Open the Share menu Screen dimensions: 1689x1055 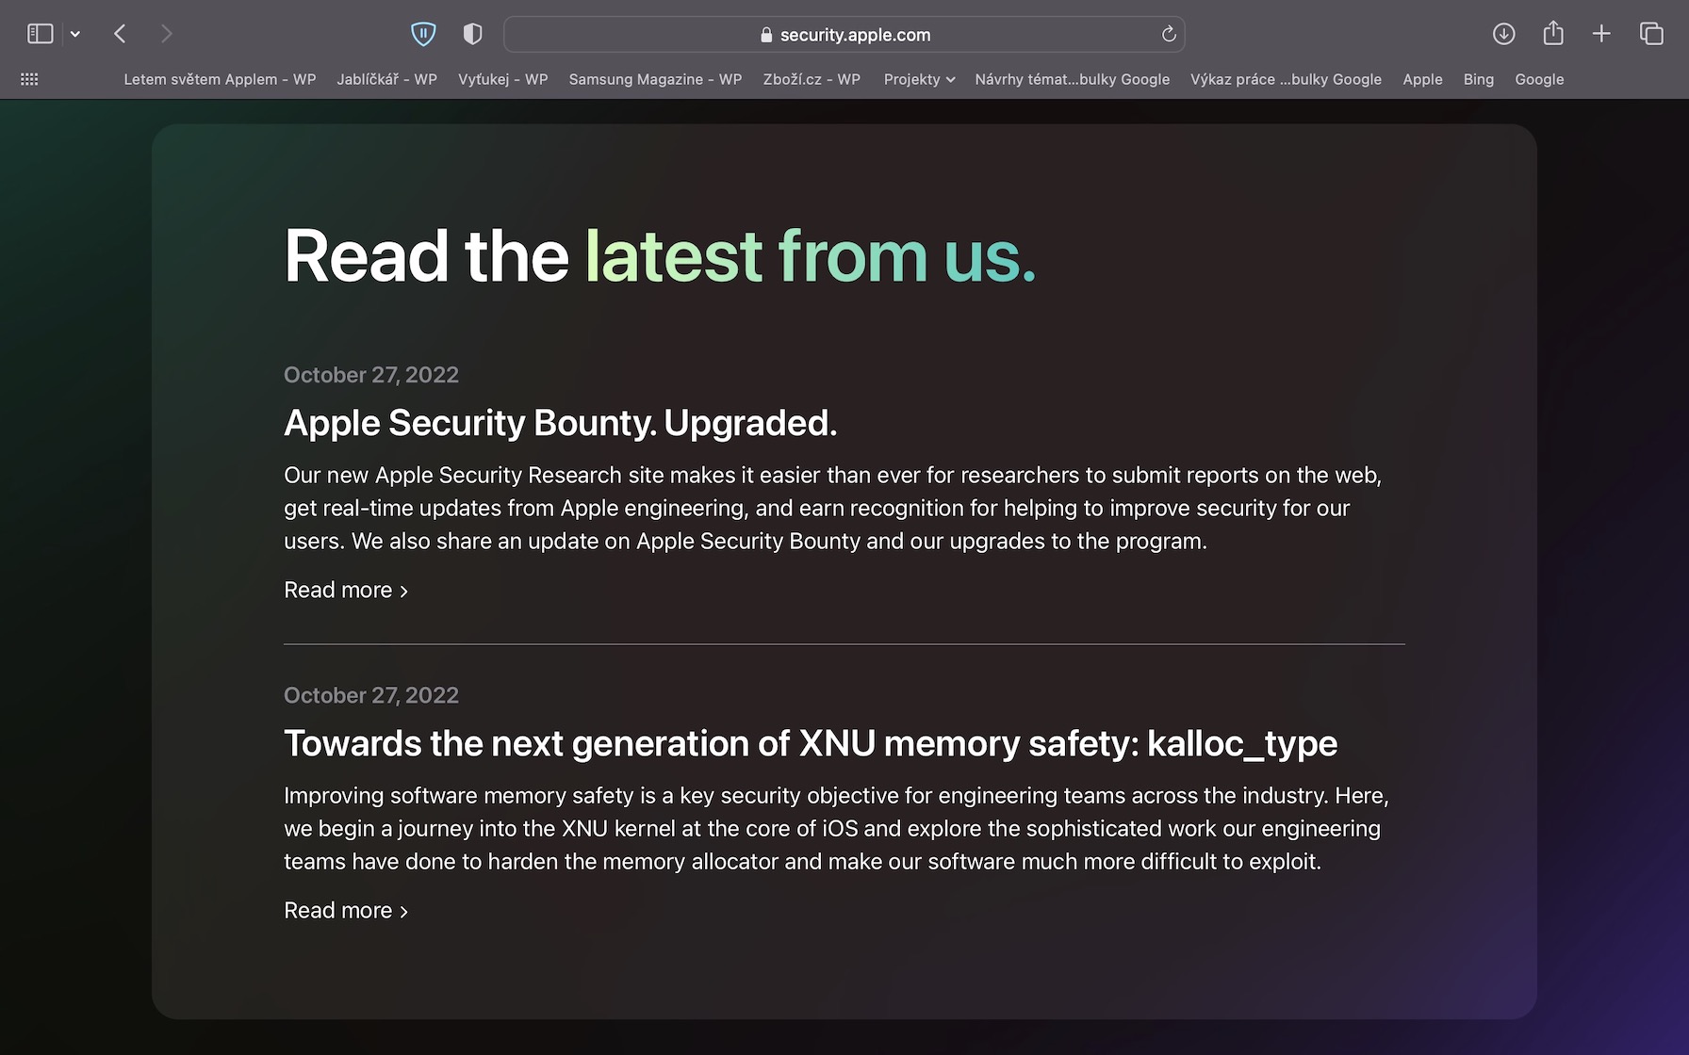(x=1552, y=34)
